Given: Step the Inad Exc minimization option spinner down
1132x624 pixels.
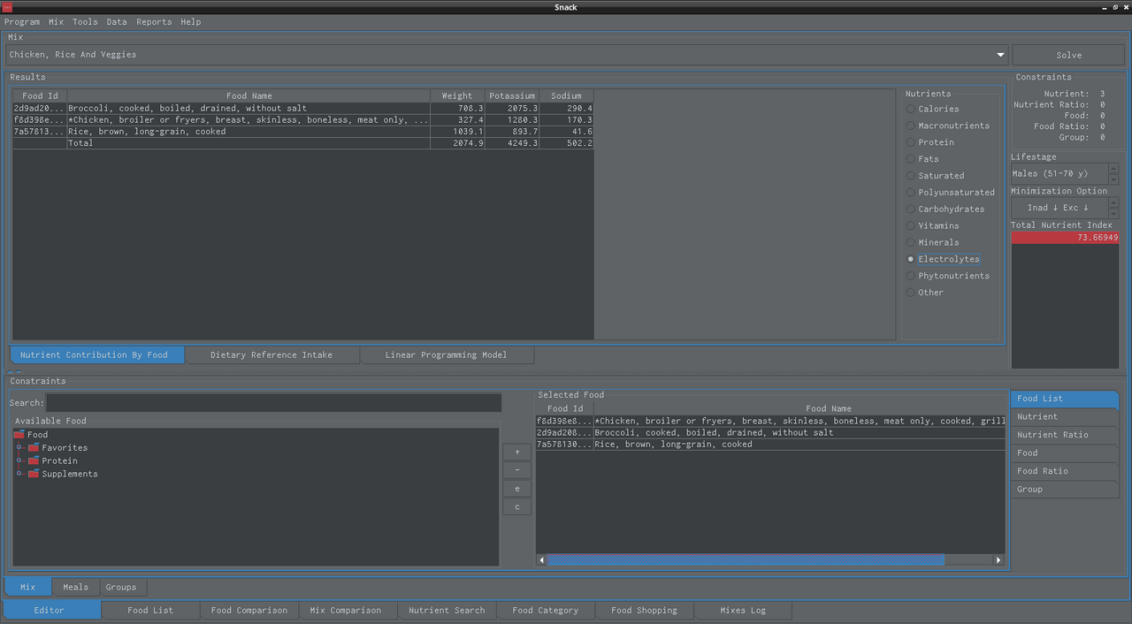Looking at the screenshot, I should click(1113, 213).
